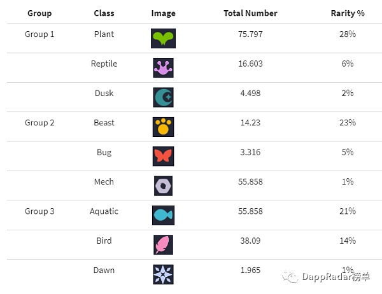Select the Dawn star icon
This screenshot has width=382, height=294.
163,274
